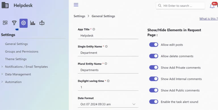This screenshot has height=110, width=218.
Task: Click Settings in the breadcrumb
Action: 79,16
